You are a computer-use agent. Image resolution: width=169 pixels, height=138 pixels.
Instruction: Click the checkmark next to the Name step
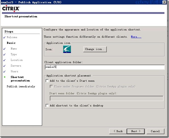5,49
